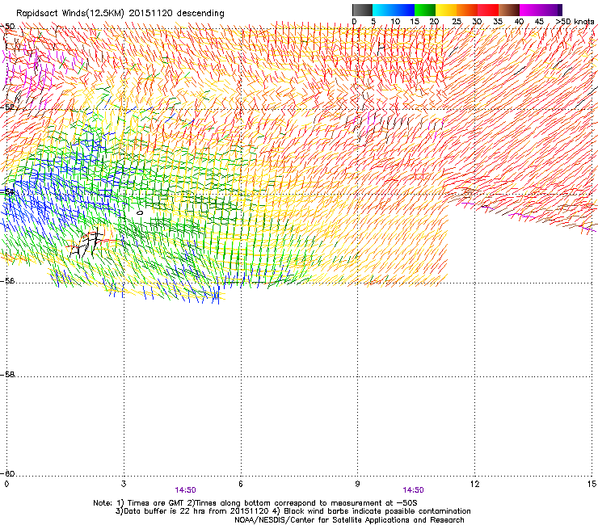Click the purple '14:50' time between longitudes 3 and 6
This screenshot has height=525, width=598.
coord(185,490)
